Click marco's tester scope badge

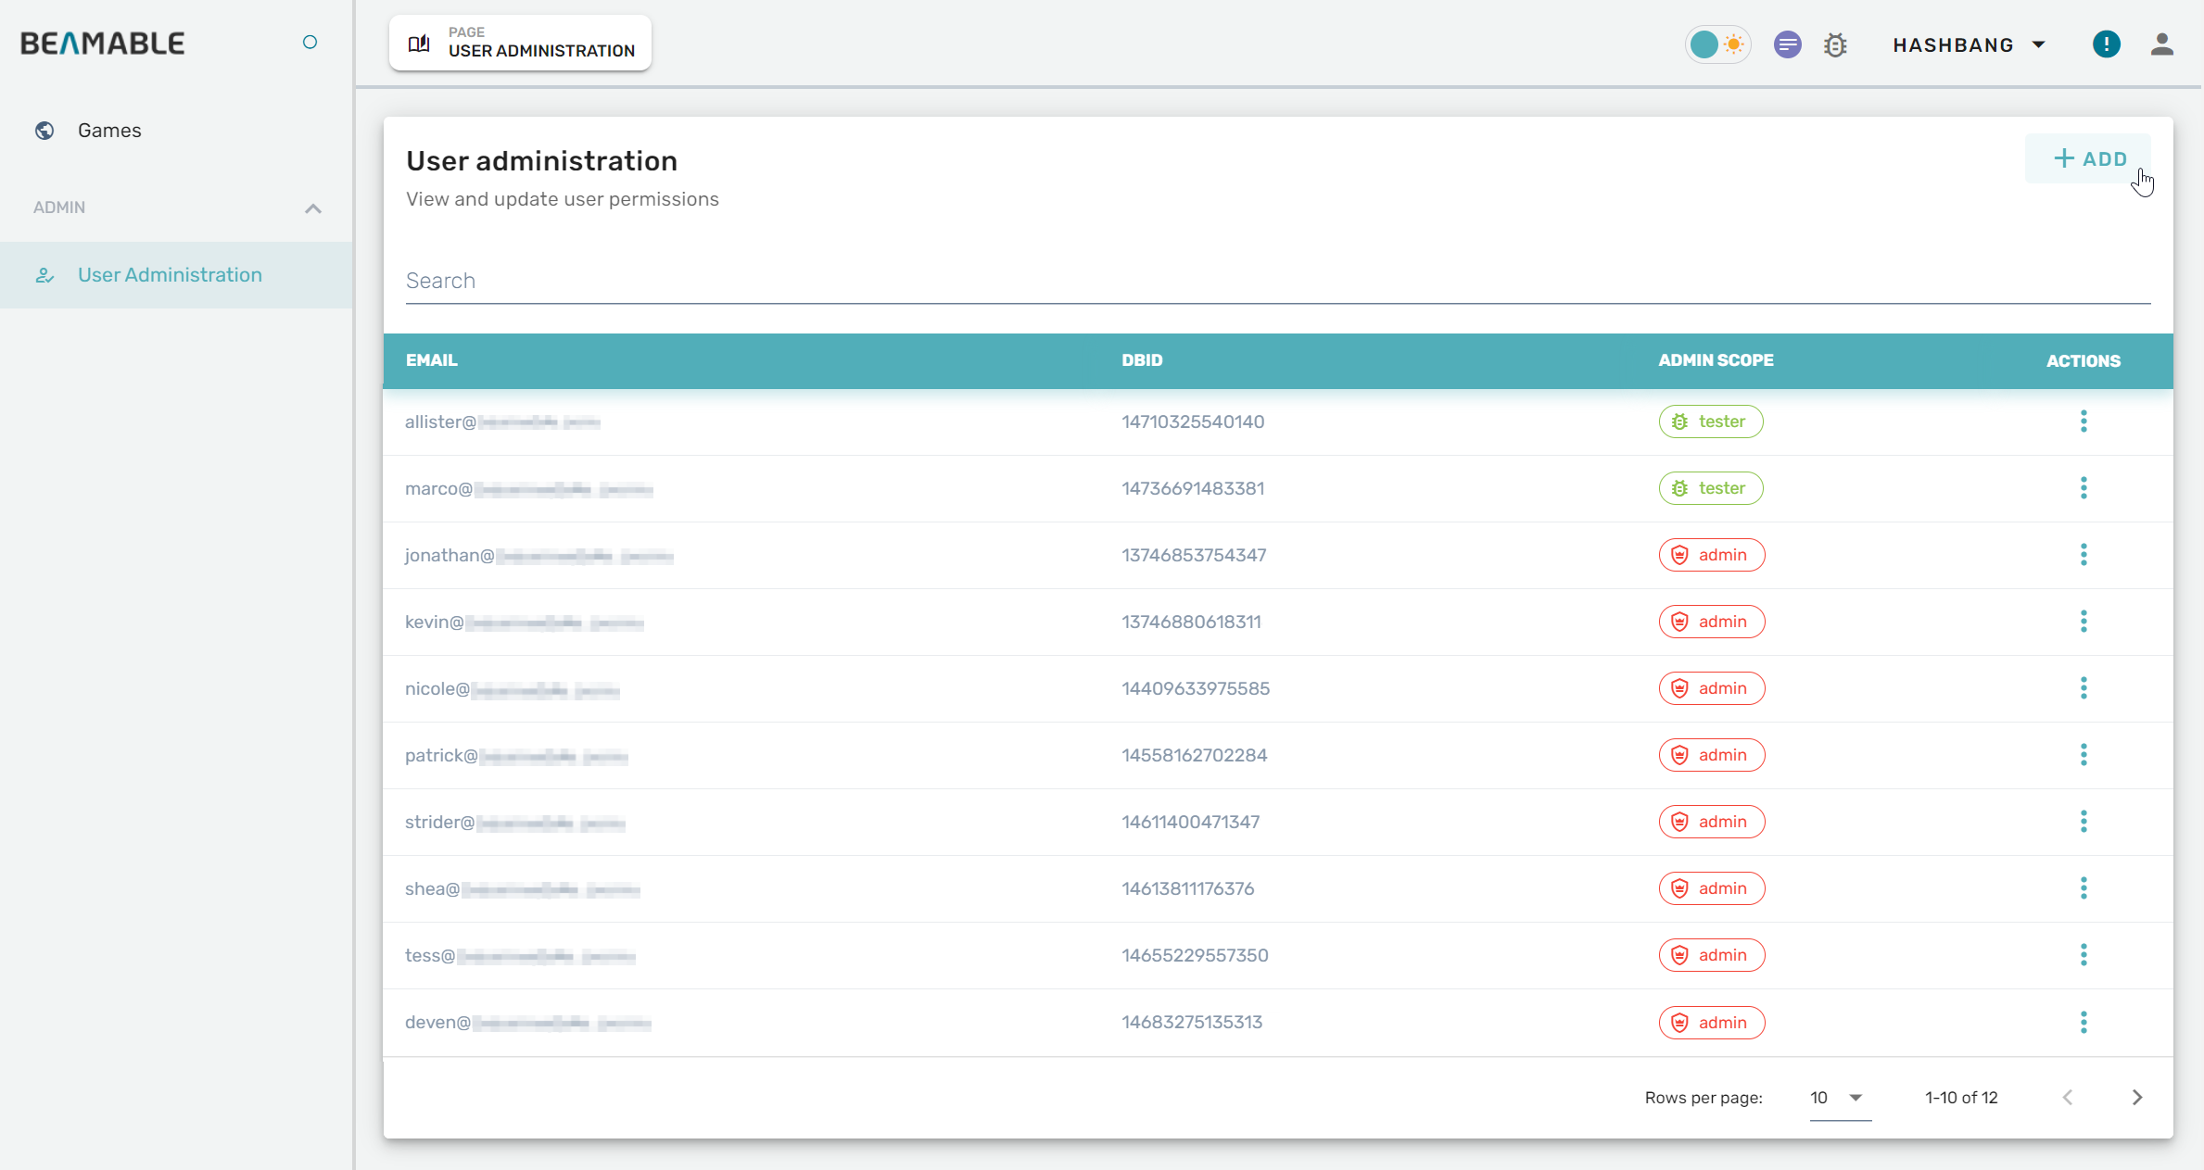[1710, 488]
